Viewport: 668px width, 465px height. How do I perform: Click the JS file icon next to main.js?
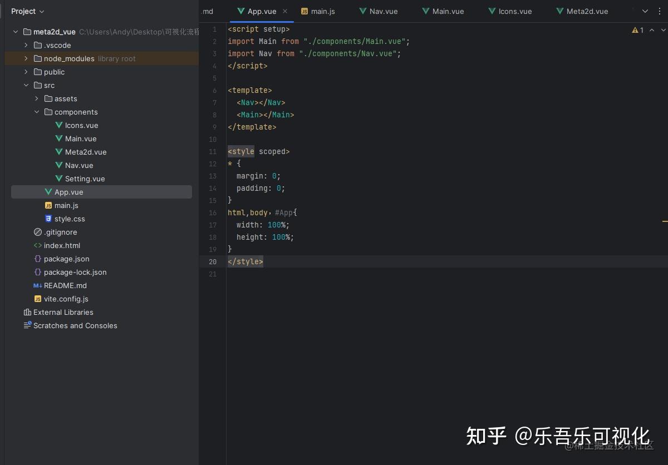click(48, 205)
